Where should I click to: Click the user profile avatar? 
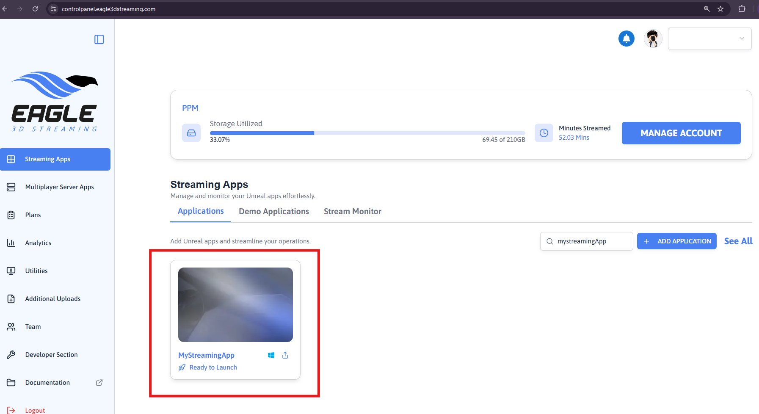(x=653, y=39)
